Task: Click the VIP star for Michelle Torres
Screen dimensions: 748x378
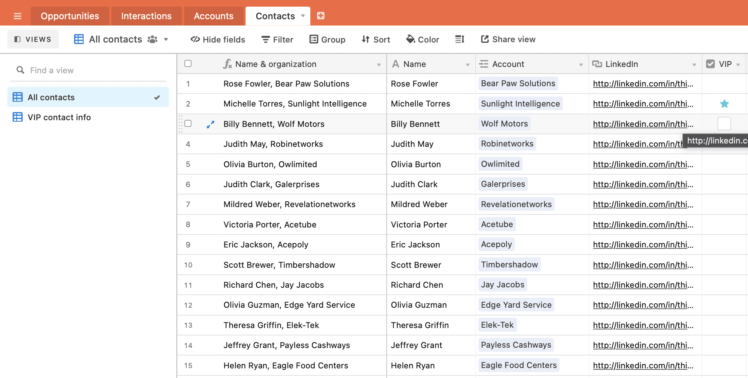Action: (724, 104)
